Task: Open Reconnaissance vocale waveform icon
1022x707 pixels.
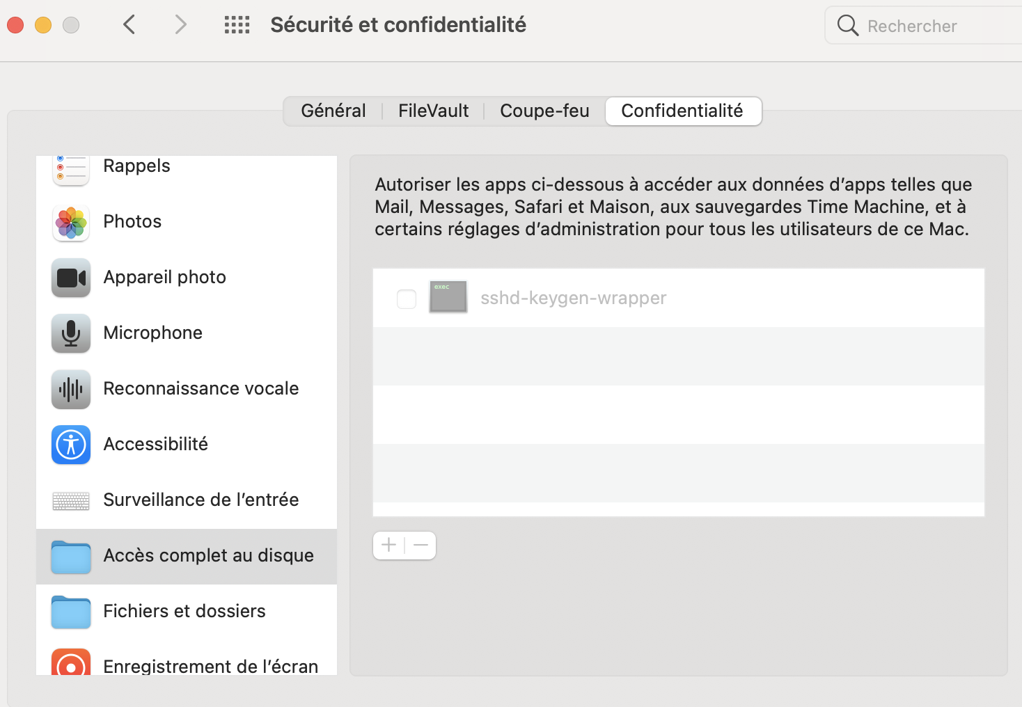Action: tap(71, 389)
